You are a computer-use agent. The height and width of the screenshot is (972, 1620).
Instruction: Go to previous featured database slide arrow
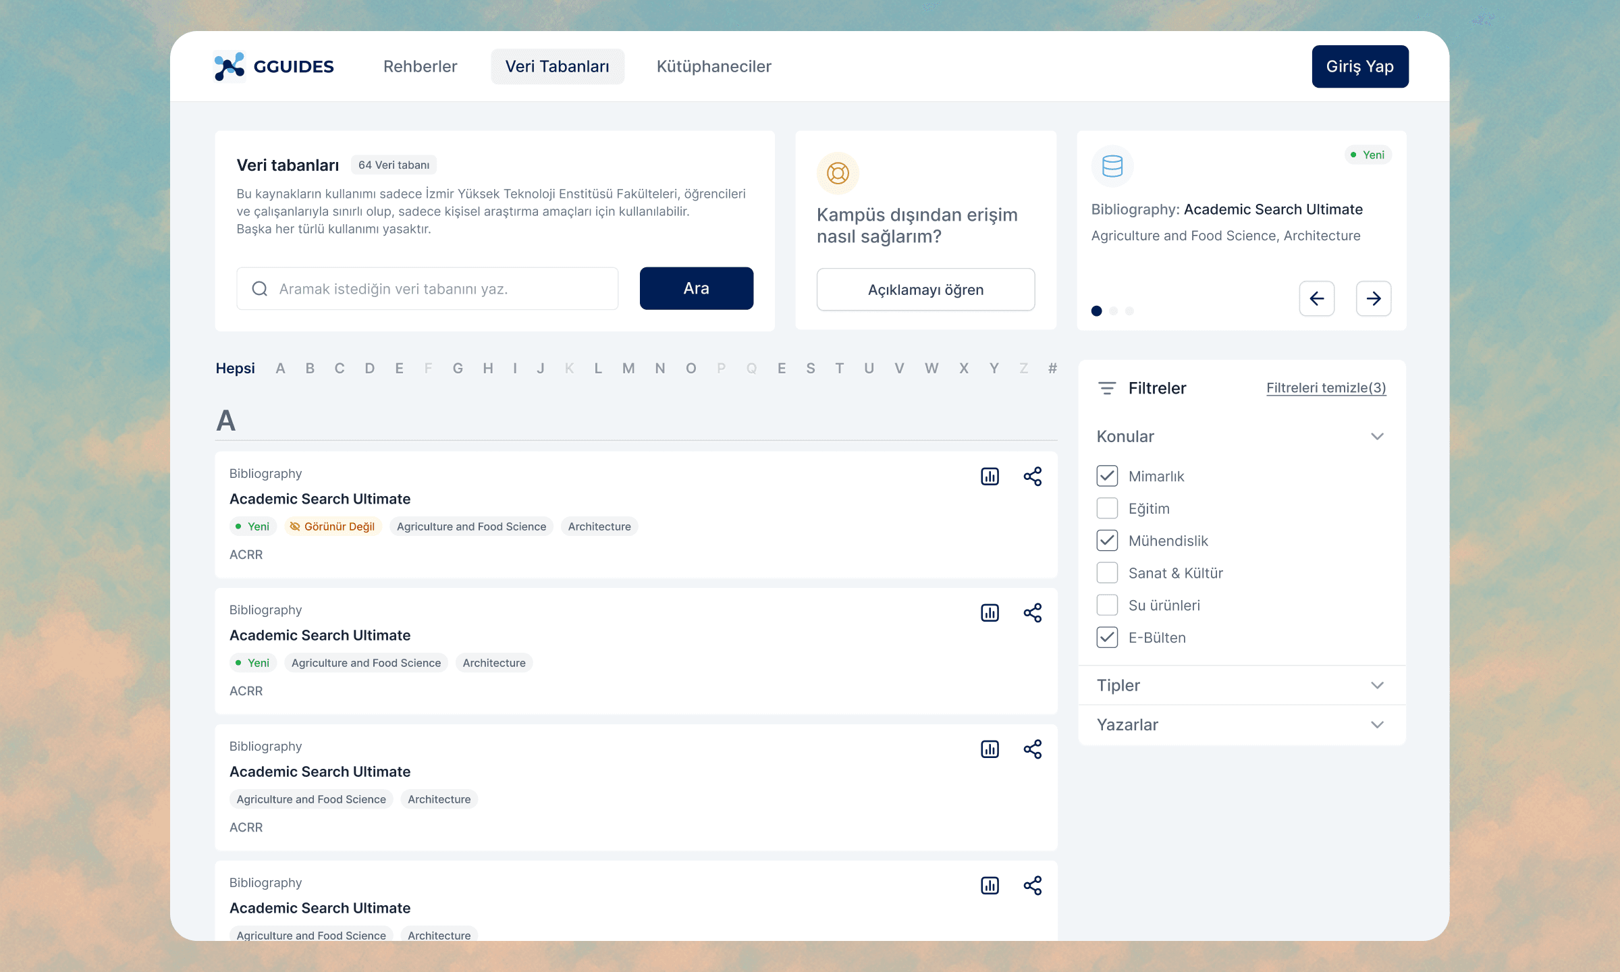[1316, 298]
